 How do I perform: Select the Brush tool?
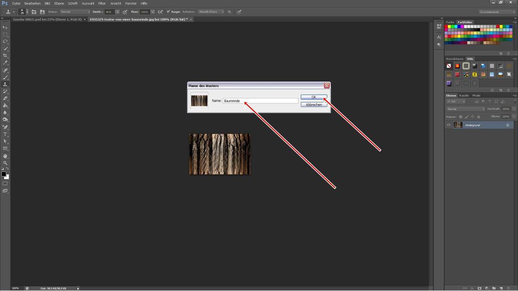5,77
